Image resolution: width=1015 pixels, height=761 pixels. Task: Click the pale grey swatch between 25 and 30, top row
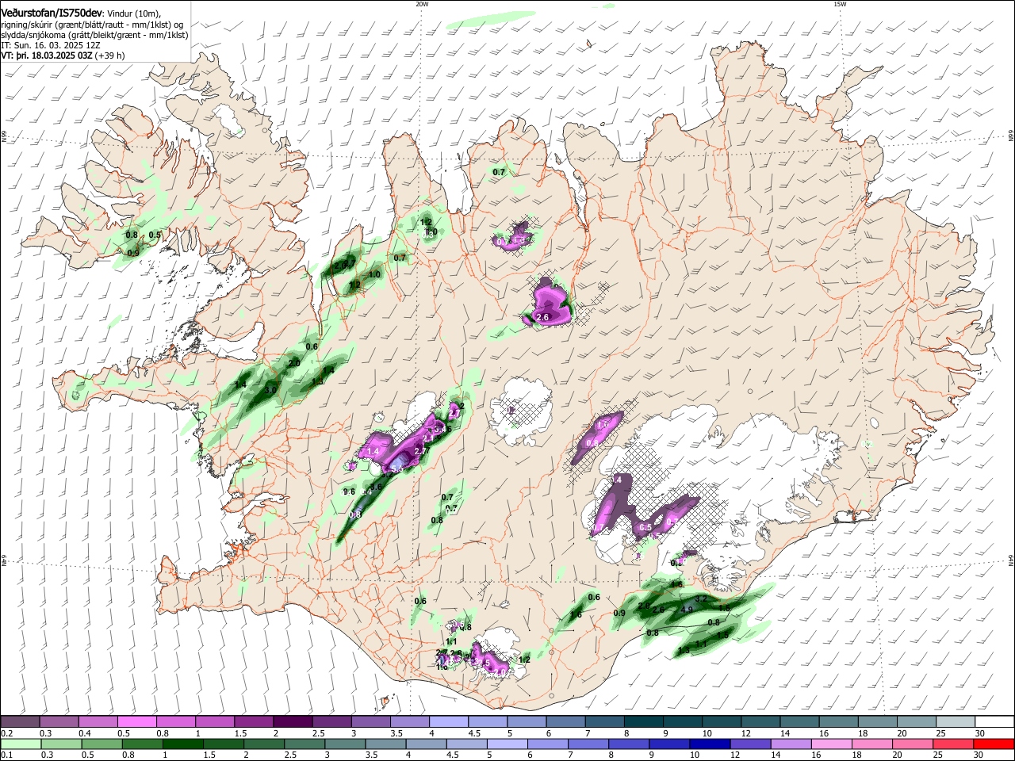(955, 722)
